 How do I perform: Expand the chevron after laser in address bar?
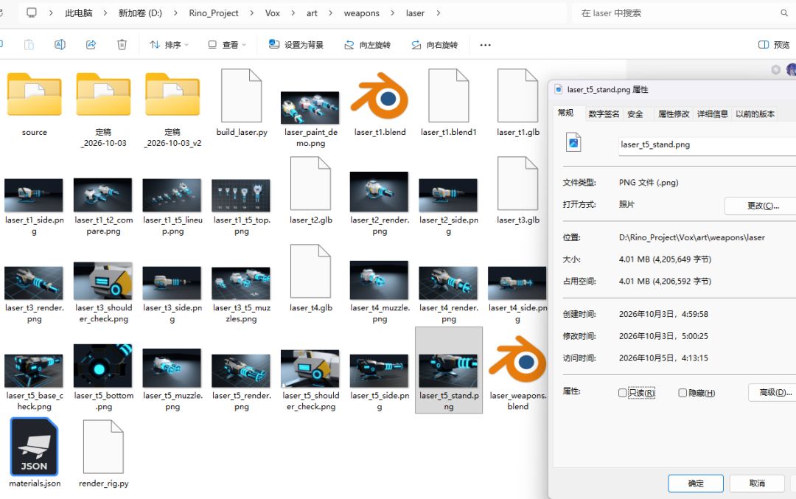pos(438,13)
